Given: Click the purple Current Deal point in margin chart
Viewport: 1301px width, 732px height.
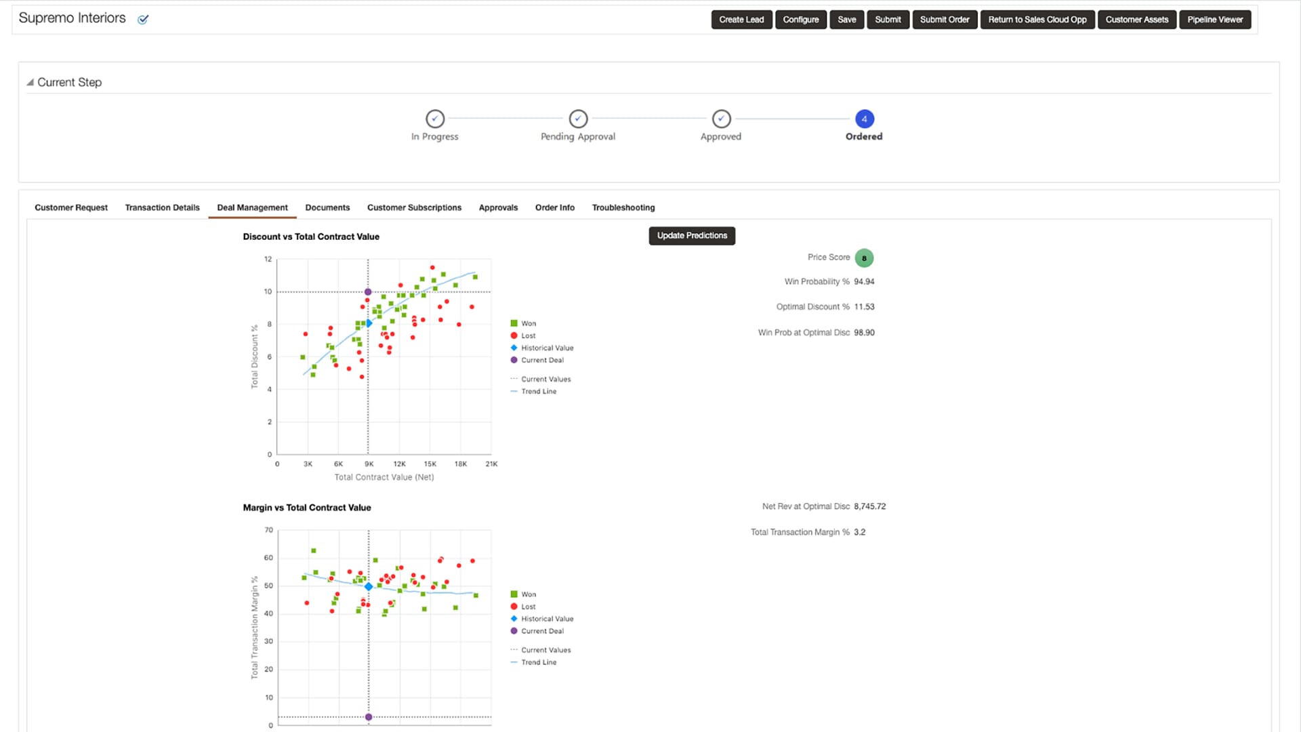Looking at the screenshot, I should pos(369,717).
